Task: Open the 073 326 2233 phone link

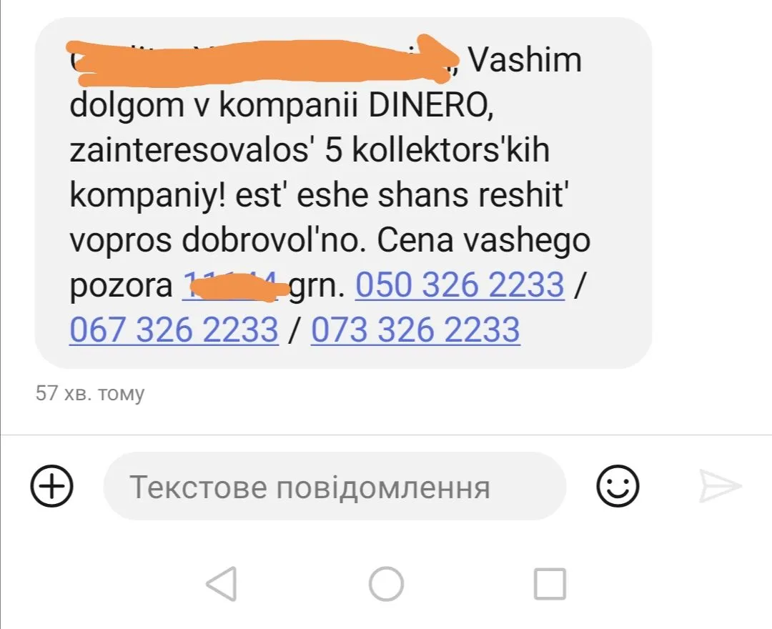Action: (415, 330)
